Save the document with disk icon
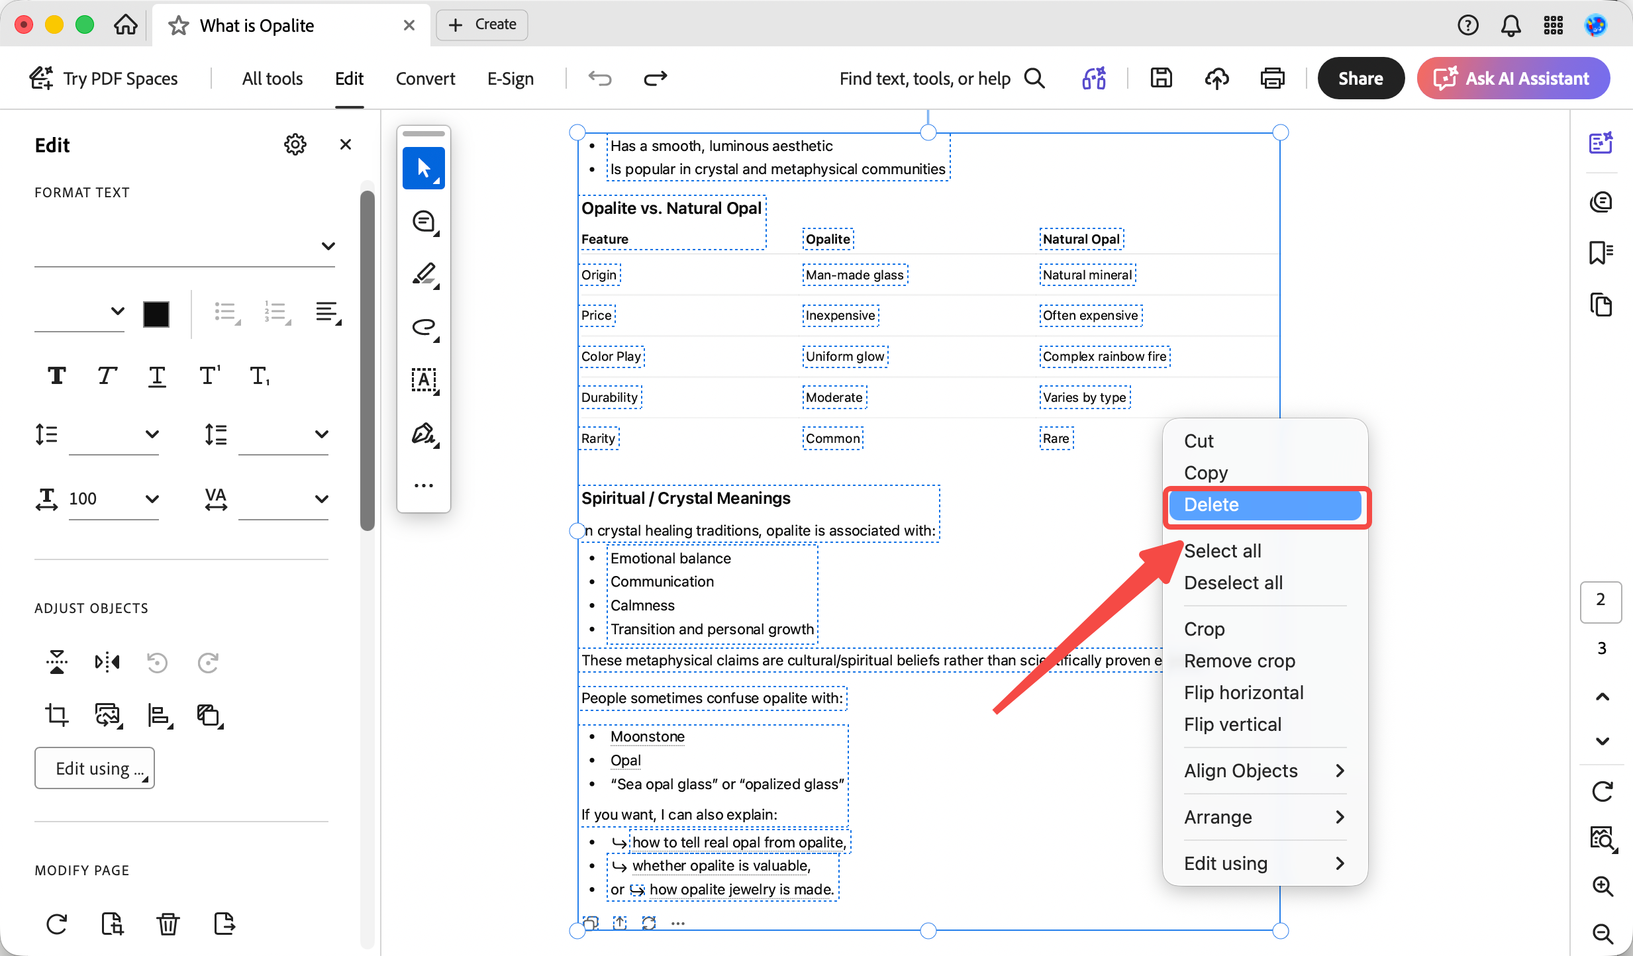 1161,78
